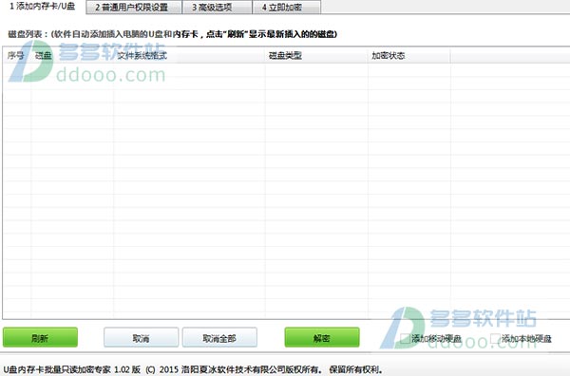570x376 pixels.
Task: Click the 取消 button
Action: point(141,337)
